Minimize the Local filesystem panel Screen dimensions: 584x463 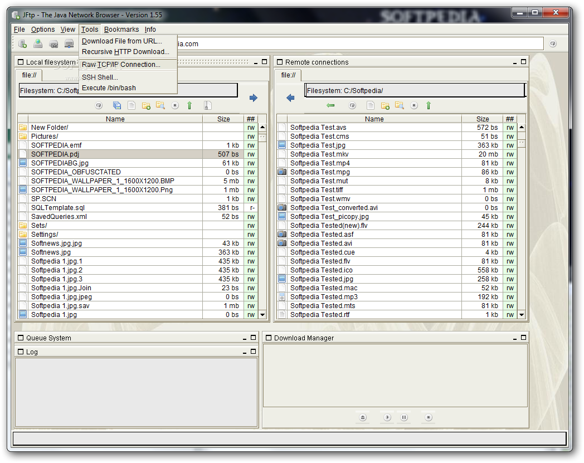coord(256,62)
